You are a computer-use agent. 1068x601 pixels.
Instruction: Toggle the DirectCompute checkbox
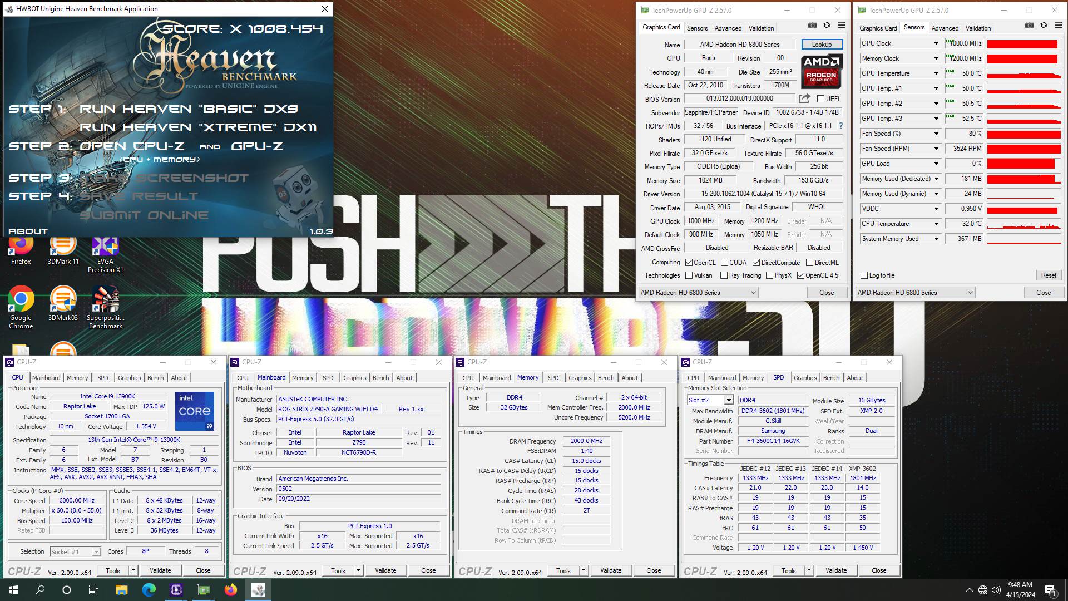[x=756, y=263]
